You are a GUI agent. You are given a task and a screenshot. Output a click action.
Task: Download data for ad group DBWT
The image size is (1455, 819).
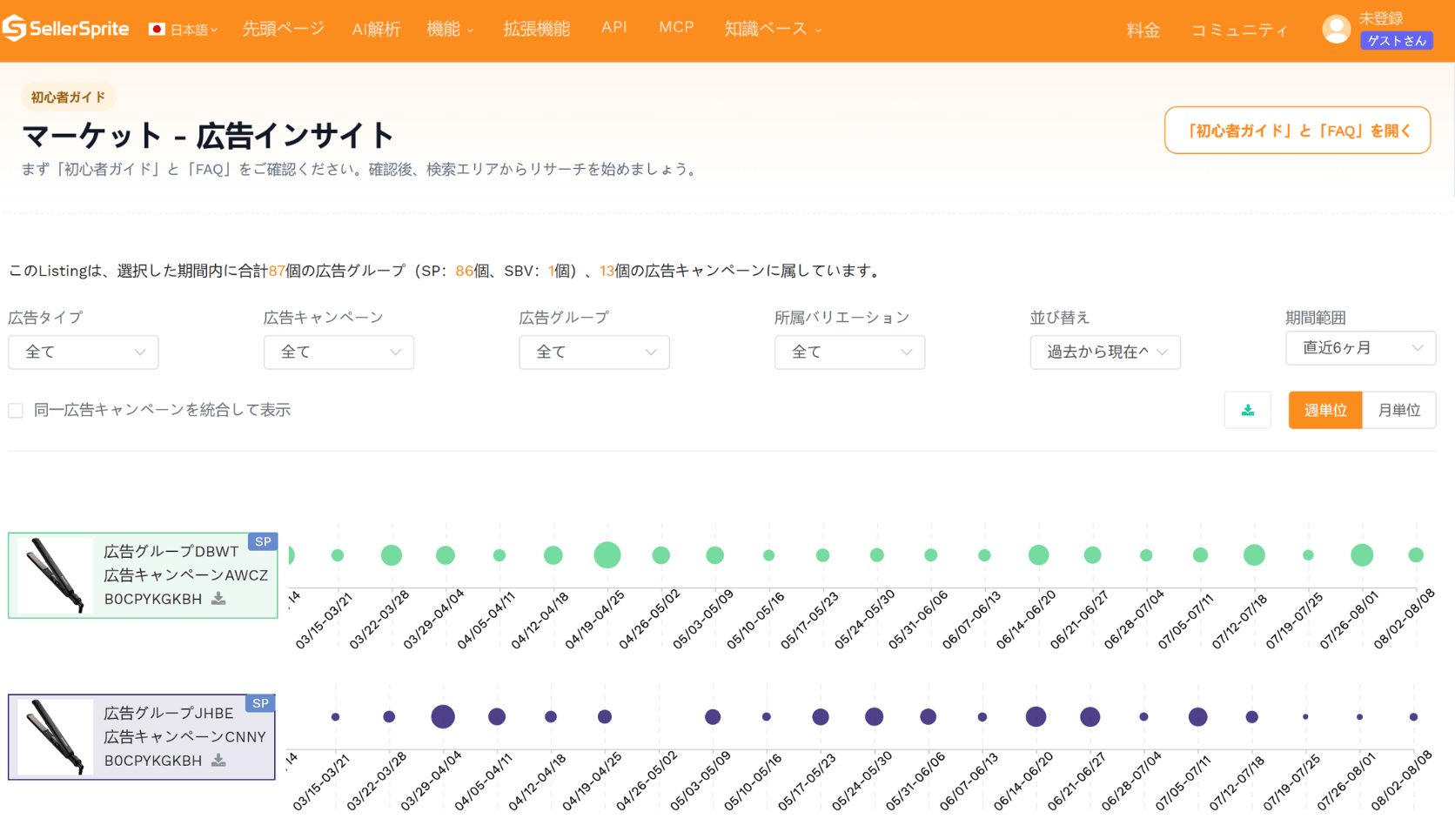(218, 599)
